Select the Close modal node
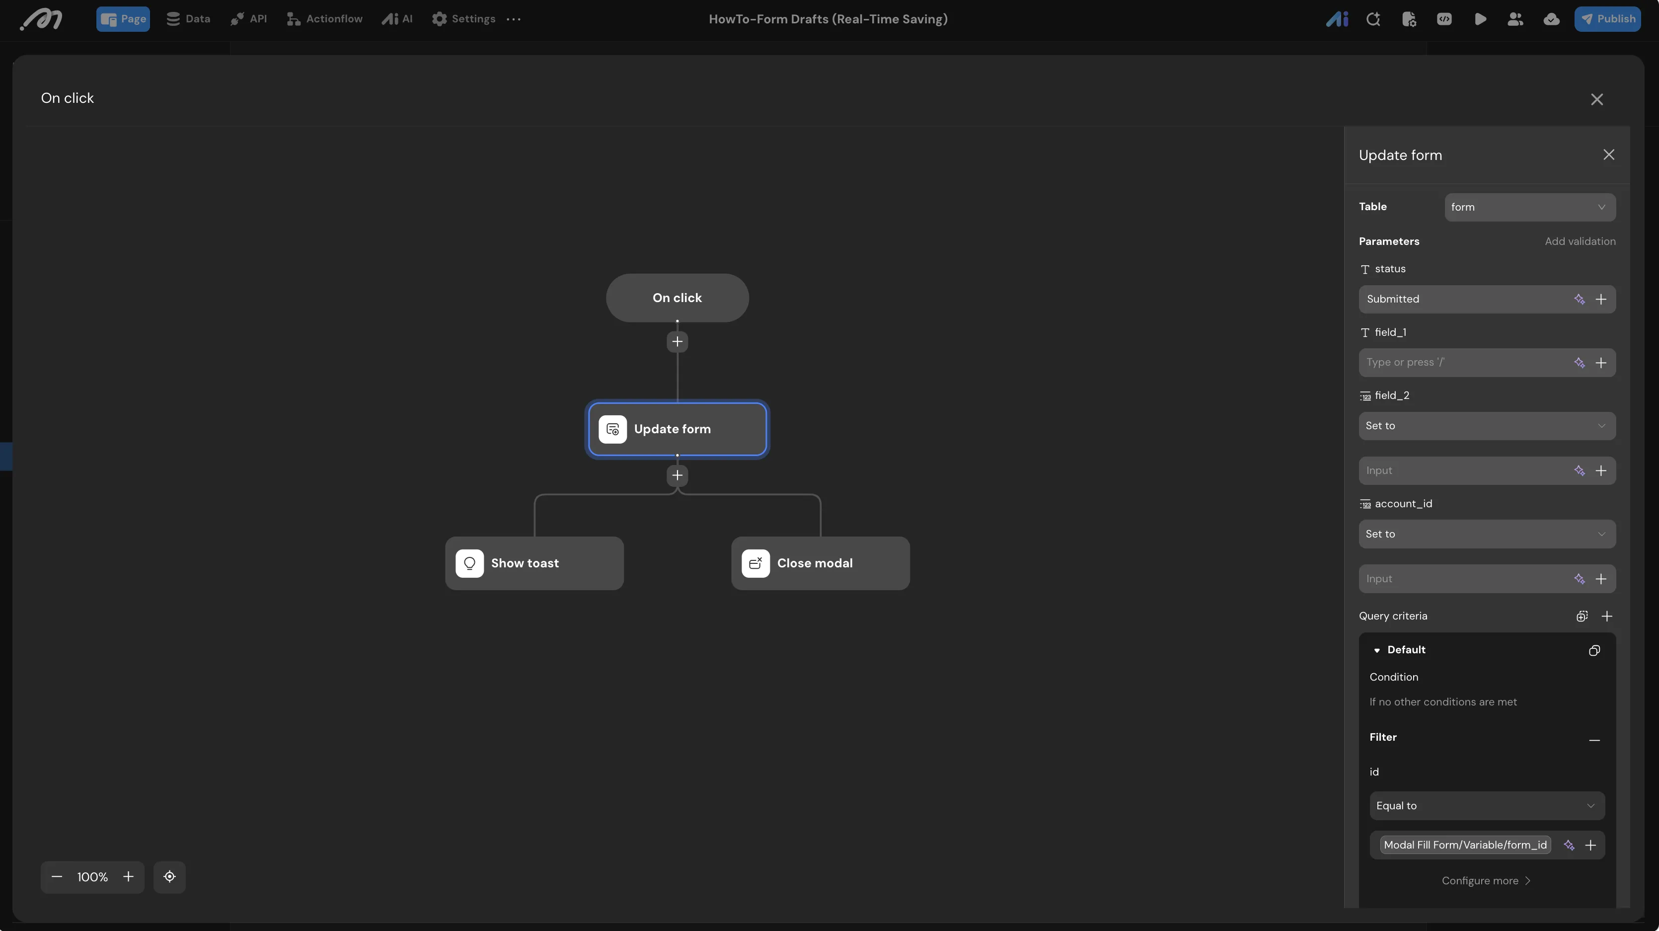The width and height of the screenshot is (1659, 931). point(820,563)
